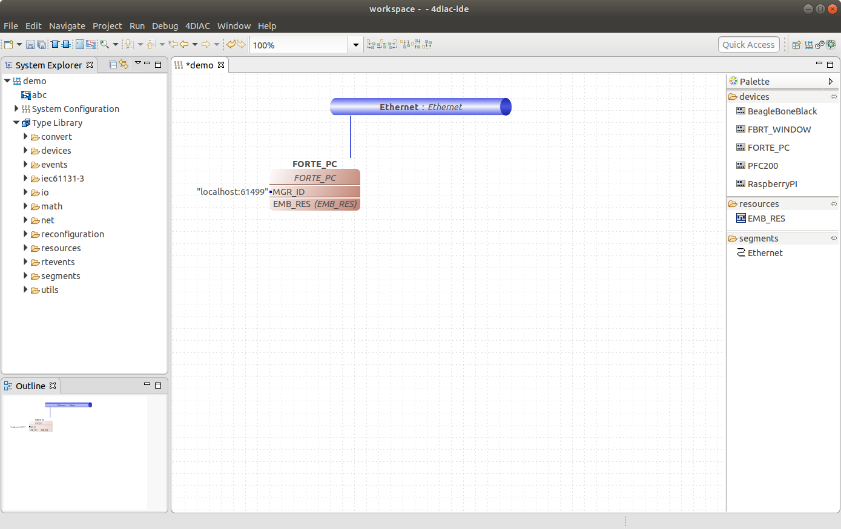Select PFC200 in palette devices
This screenshot has height=529, width=841.
point(757,166)
